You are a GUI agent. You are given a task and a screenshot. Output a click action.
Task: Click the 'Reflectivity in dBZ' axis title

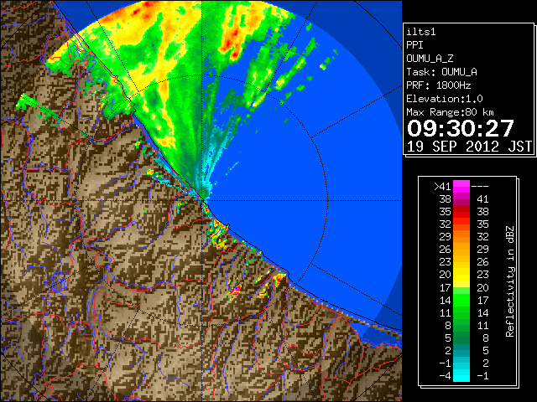pos(510,281)
